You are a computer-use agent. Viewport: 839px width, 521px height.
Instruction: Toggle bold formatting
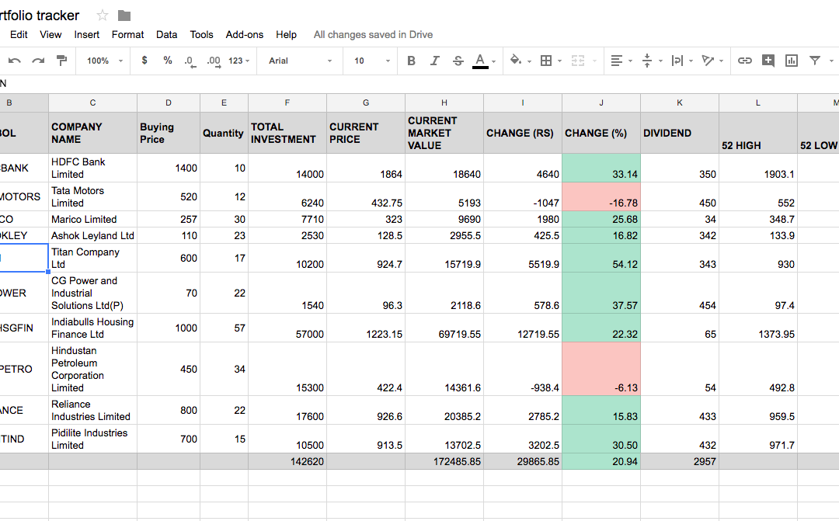point(411,61)
